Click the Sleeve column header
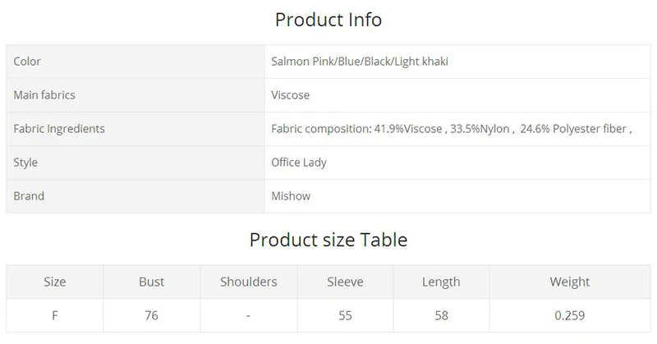657x344 pixels. tap(345, 282)
